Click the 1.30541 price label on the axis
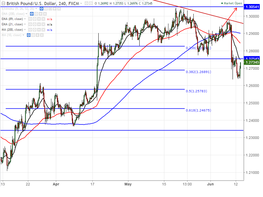The image size is (263, 197). 252,7
